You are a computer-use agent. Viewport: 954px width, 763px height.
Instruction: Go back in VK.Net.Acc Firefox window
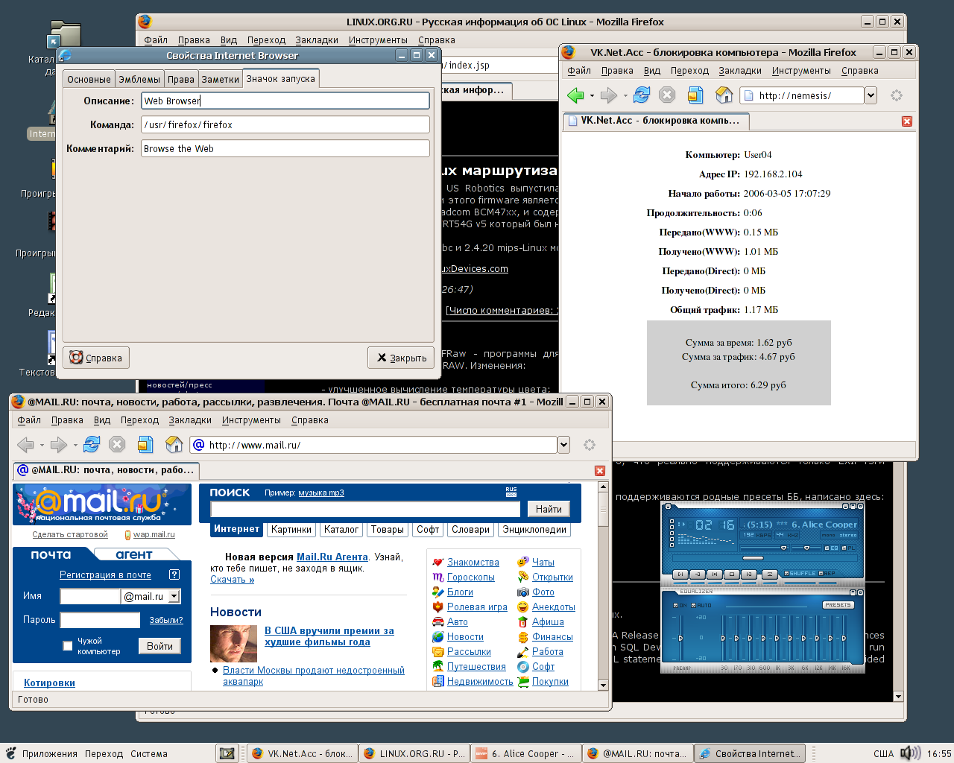coord(575,95)
